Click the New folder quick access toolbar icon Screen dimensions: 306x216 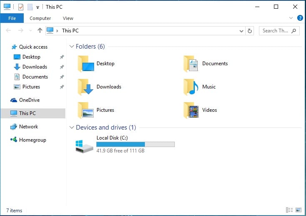pyautogui.click(x=30, y=7)
